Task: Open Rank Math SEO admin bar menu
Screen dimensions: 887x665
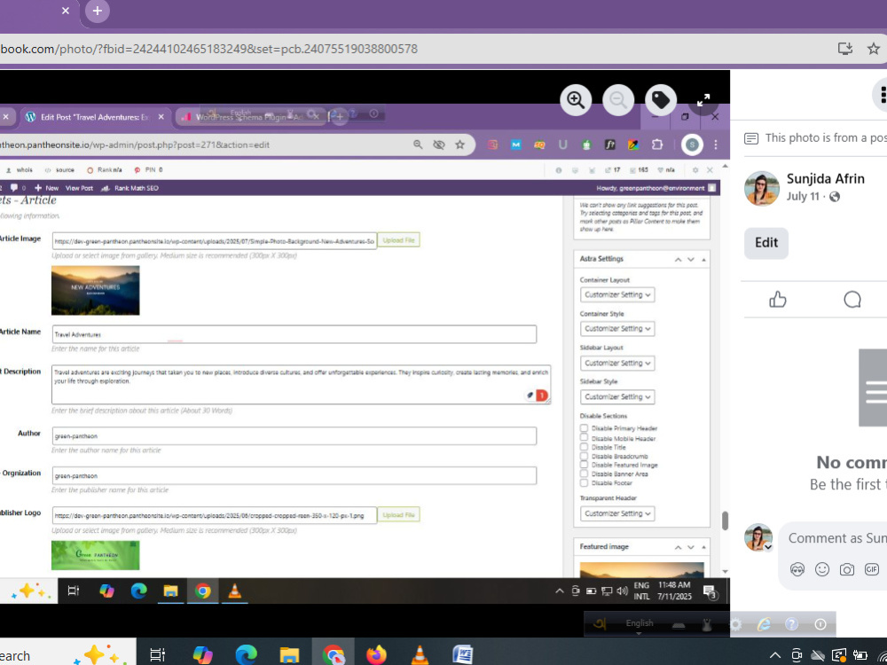Action: tap(130, 188)
